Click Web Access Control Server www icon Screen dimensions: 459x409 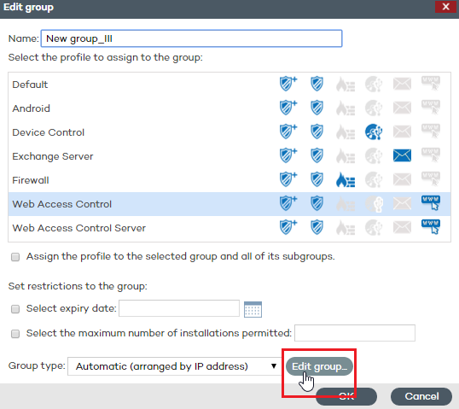[x=431, y=227]
